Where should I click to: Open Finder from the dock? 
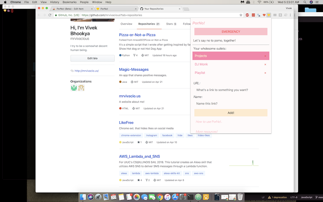(83, 197)
